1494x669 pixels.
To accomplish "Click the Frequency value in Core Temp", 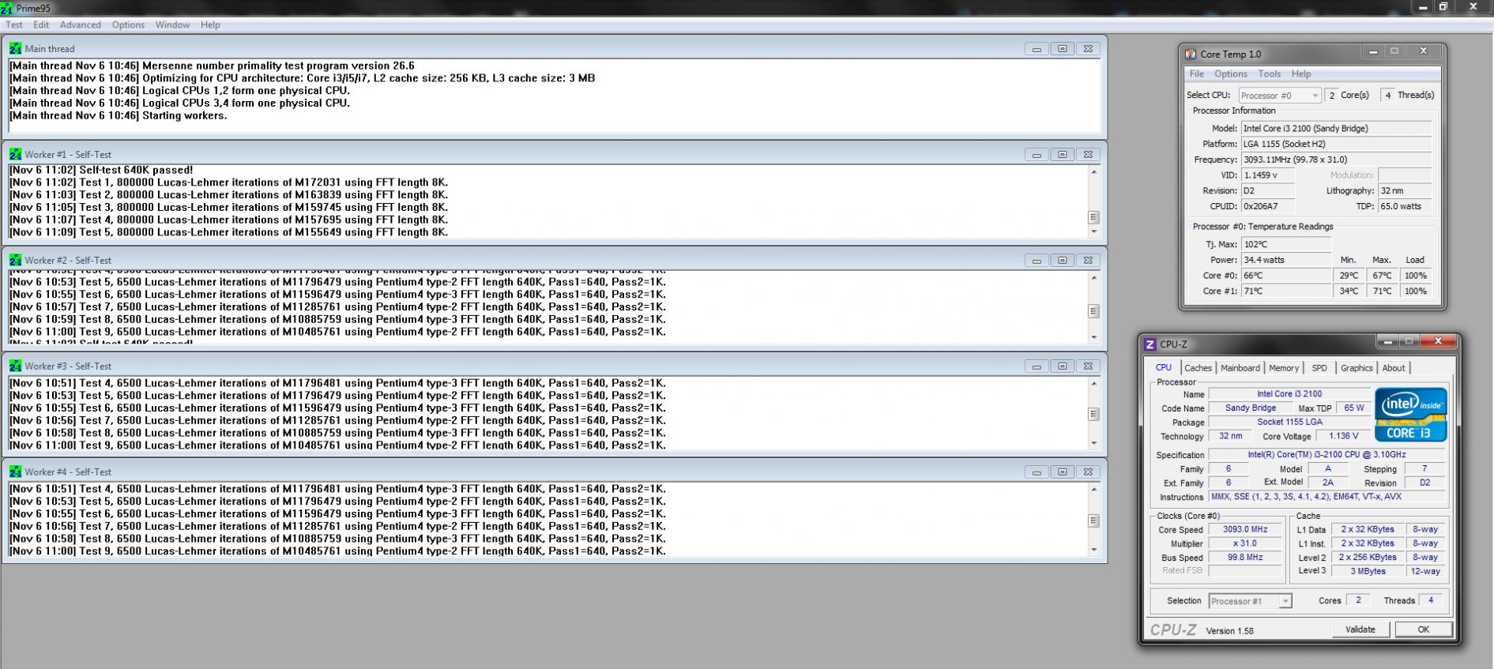I will coord(1336,160).
